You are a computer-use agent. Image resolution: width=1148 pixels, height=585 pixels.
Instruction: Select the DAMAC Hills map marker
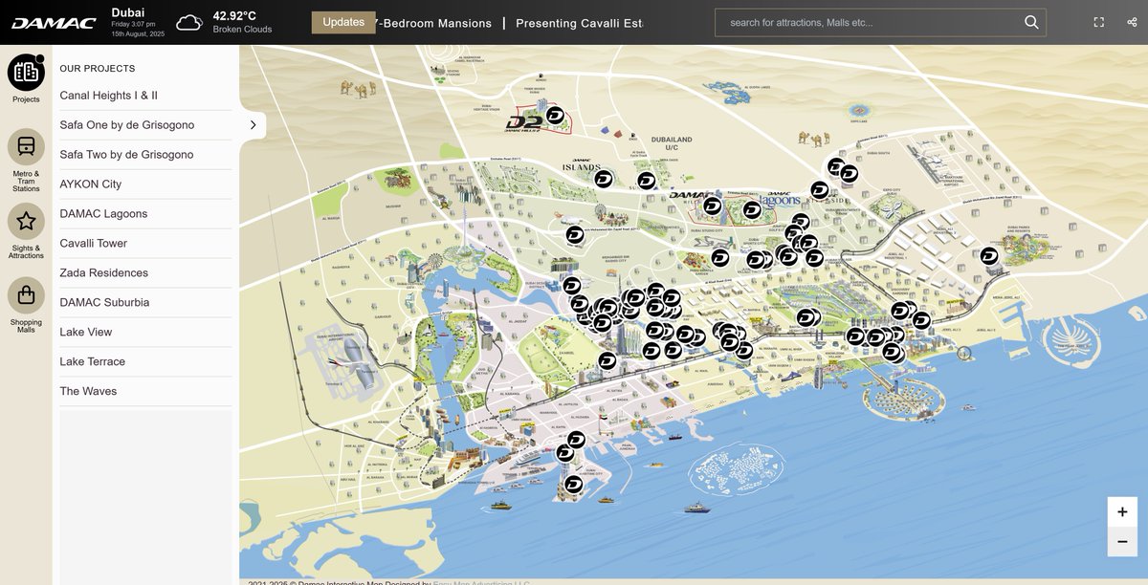click(x=712, y=206)
